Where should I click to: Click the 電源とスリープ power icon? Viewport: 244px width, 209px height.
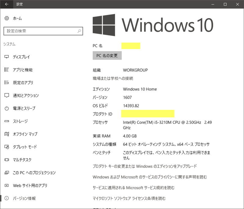click(6, 108)
